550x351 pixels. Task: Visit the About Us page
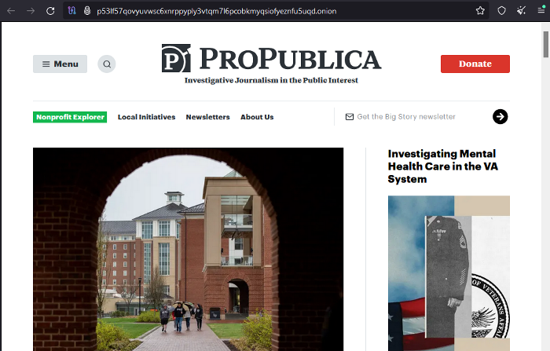pyautogui.click(x=257, y=117)
